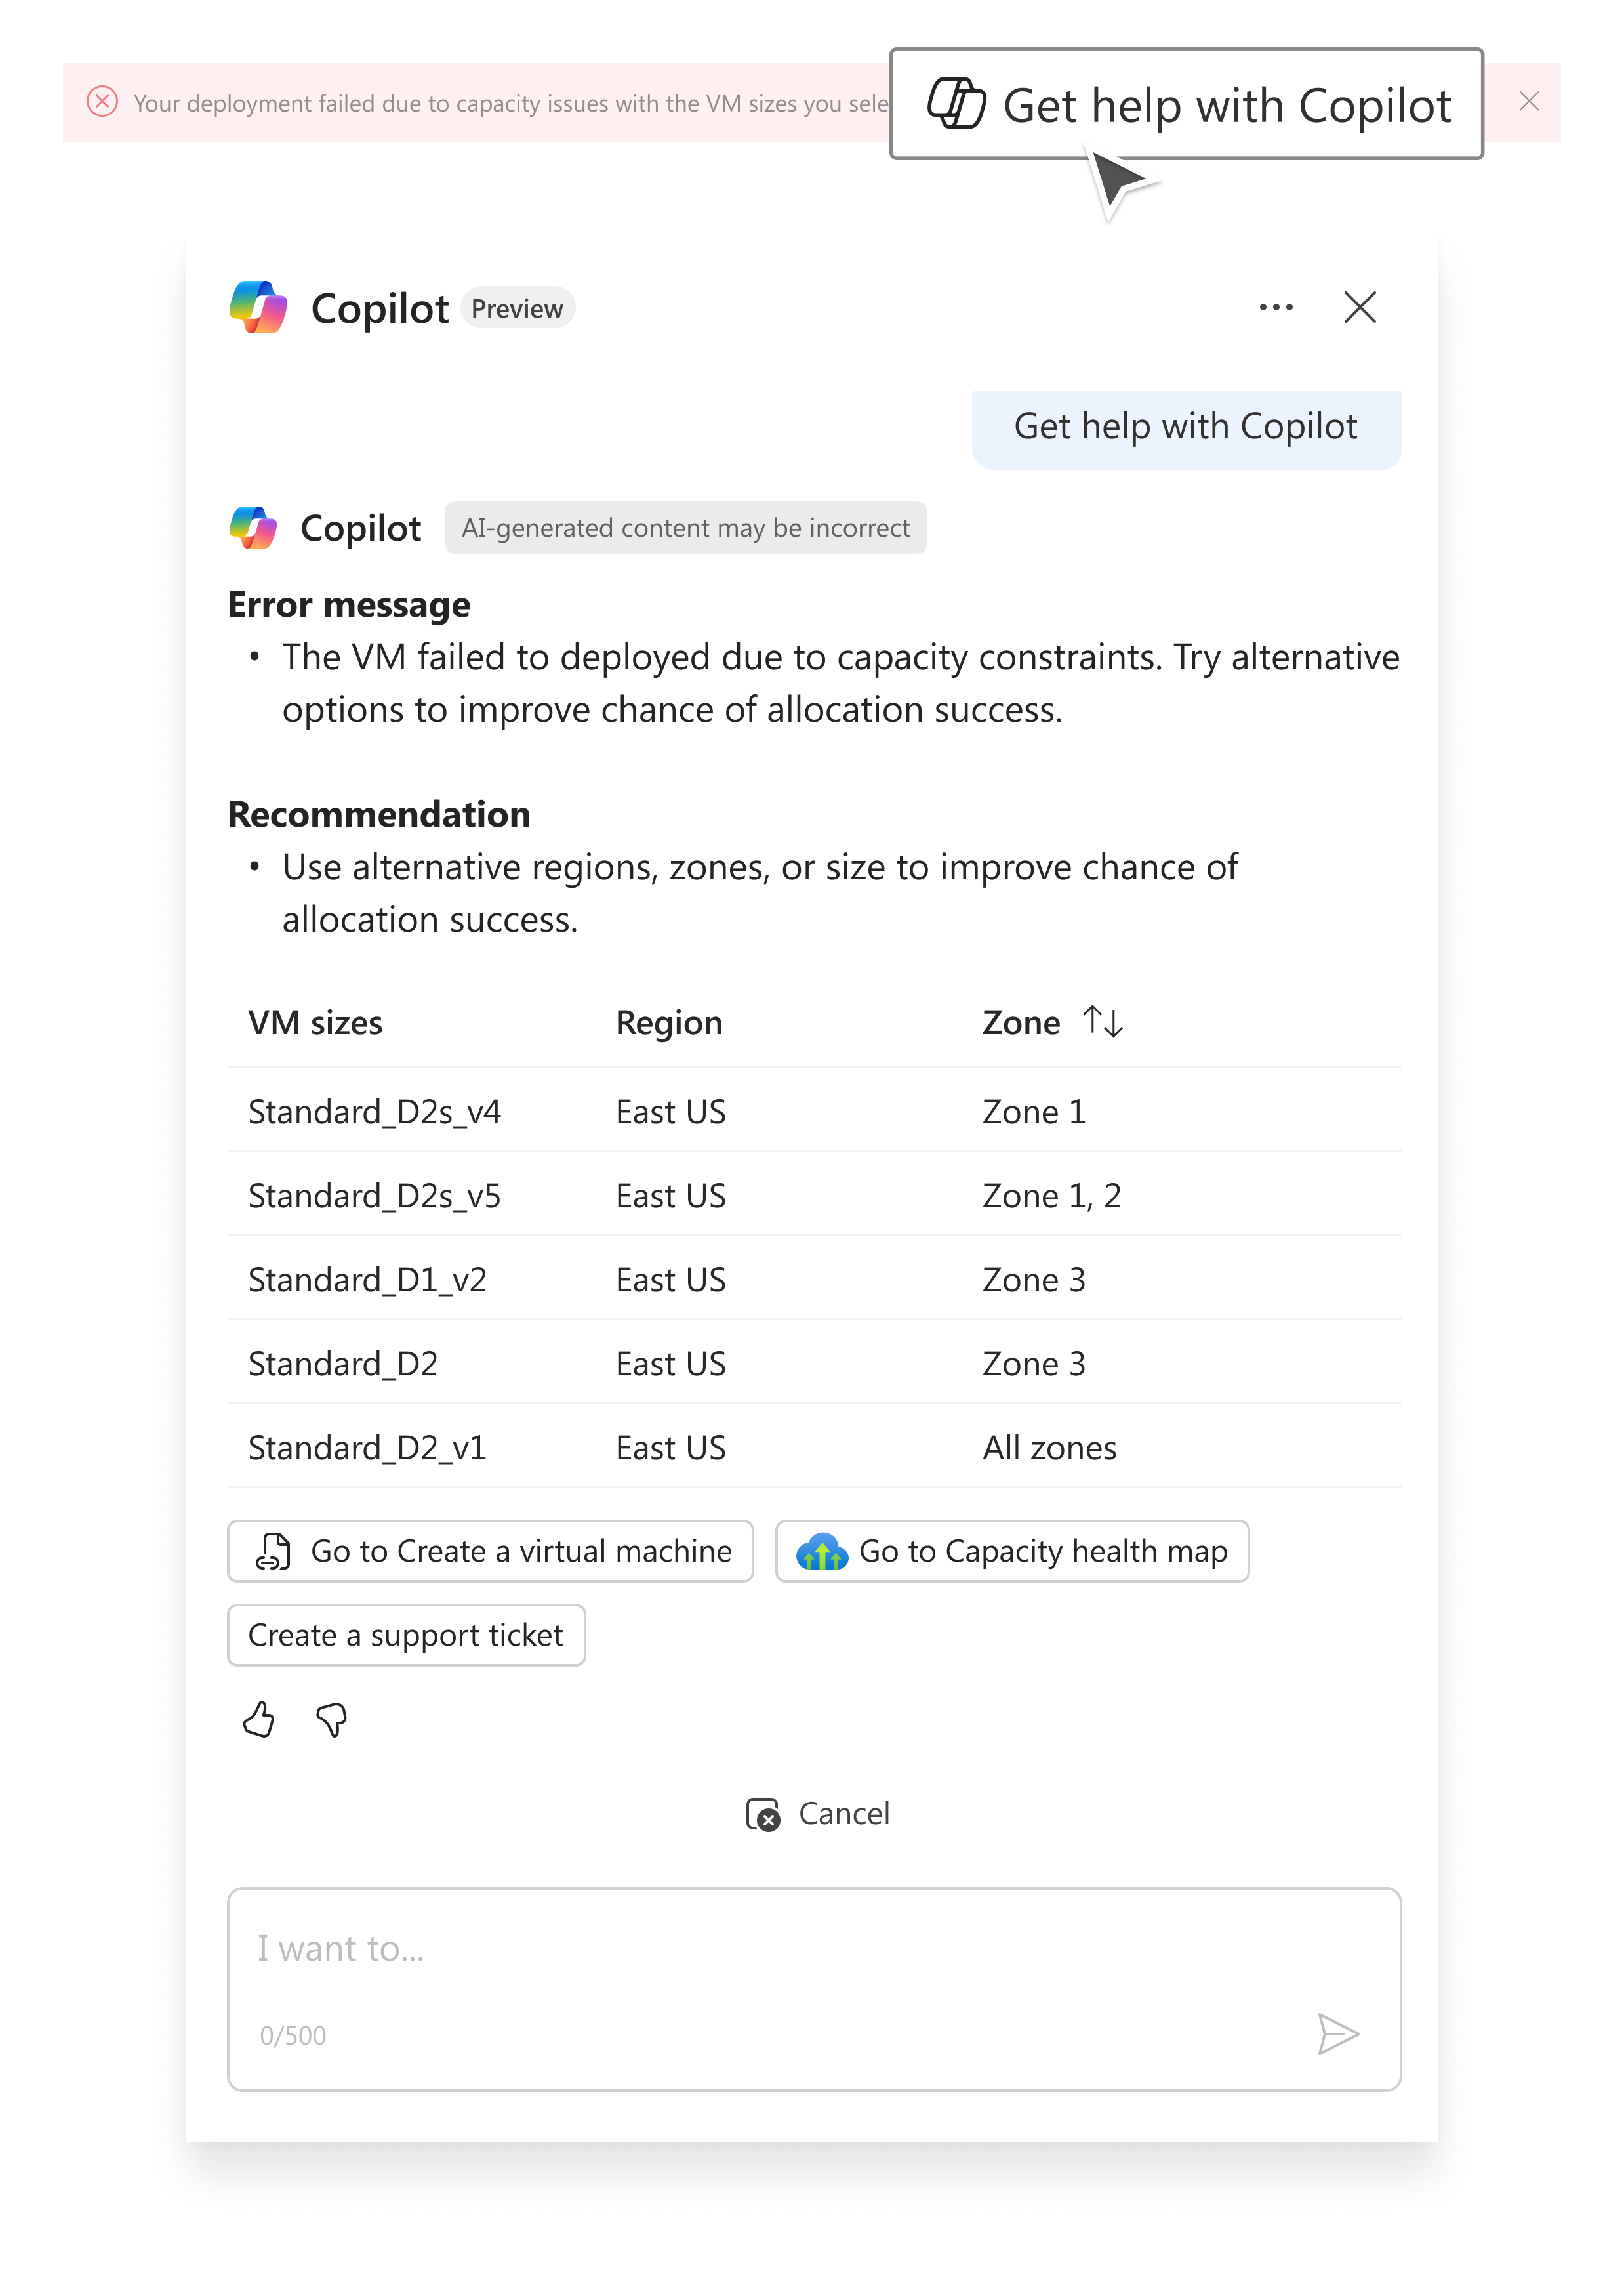Click Get help with Copilot button
1624x2294 pixels.
(1186, 104)
